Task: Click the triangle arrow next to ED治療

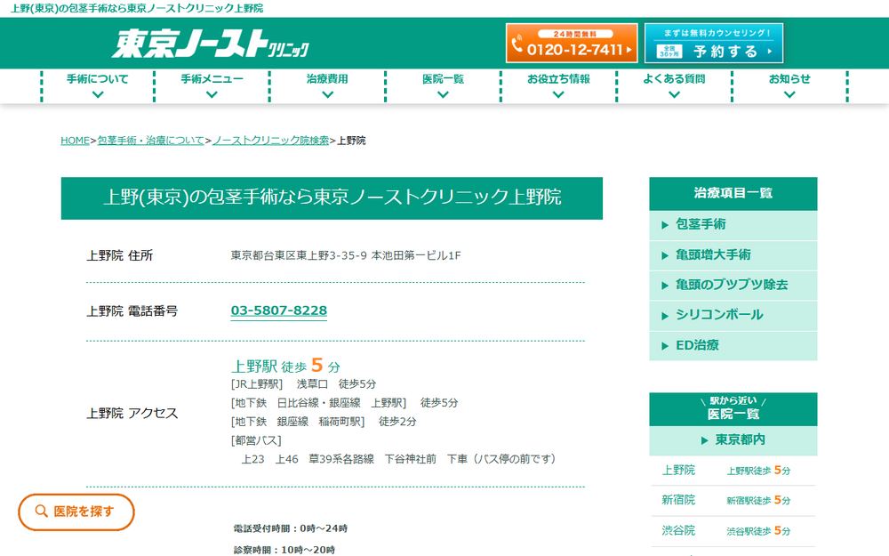Action: pyautogui.click(x=665, y=346)
